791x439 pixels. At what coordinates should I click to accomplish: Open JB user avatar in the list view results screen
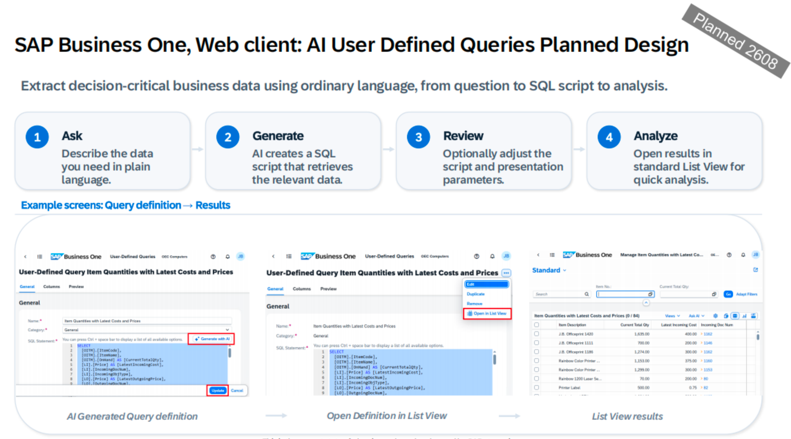756,254
